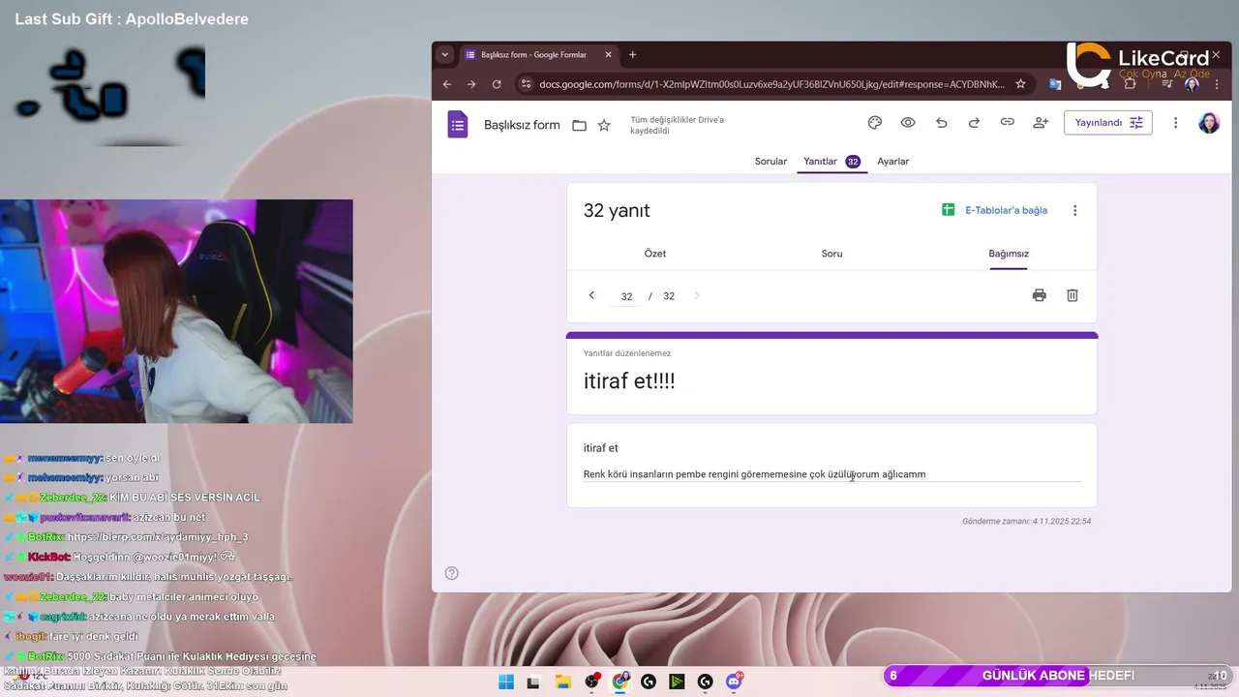Open the Google account avatar in Forms
Screen dimensions: 1239x697
tap(1209, 123)
